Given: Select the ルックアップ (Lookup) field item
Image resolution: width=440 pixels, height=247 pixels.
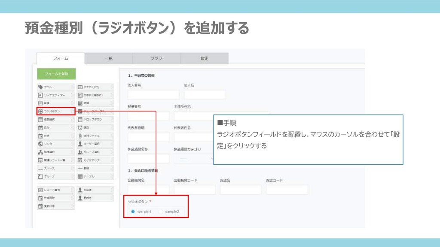Looking at the screenshot, I should 95,160.
